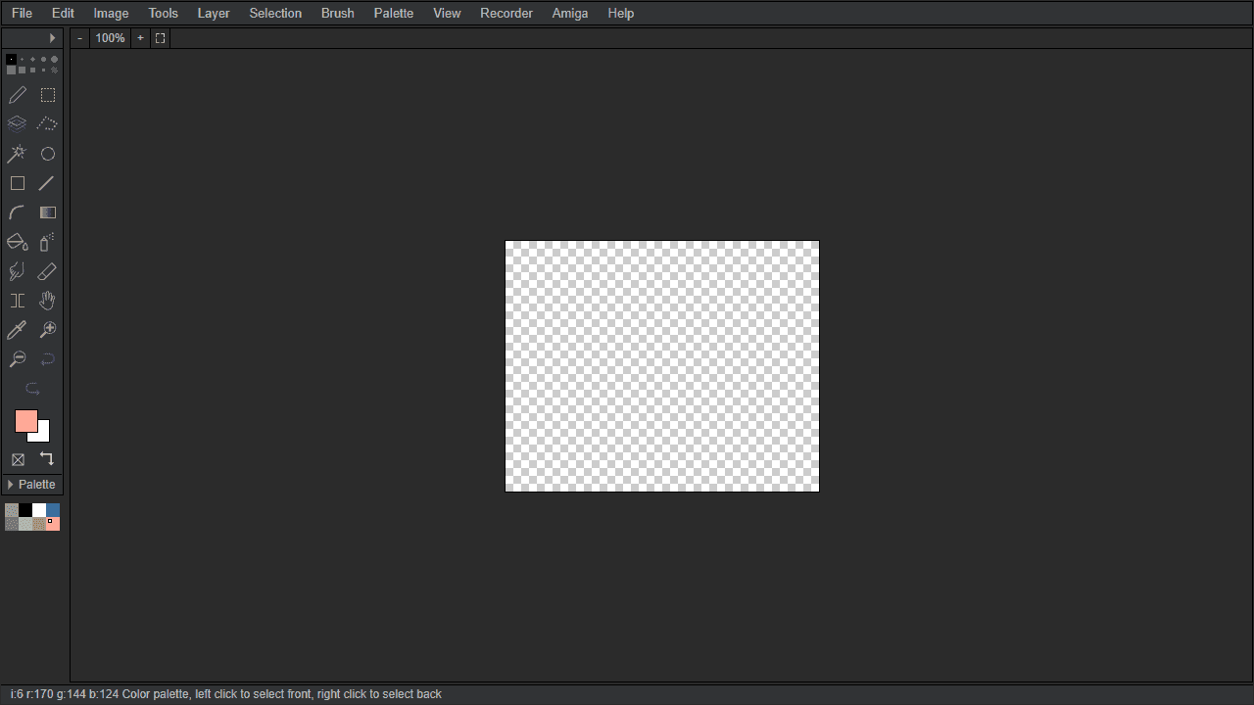Choose the largest square brush preset

(11, 70)
